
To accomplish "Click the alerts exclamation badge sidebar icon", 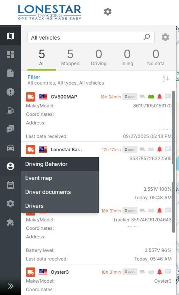I will point(10,92).
